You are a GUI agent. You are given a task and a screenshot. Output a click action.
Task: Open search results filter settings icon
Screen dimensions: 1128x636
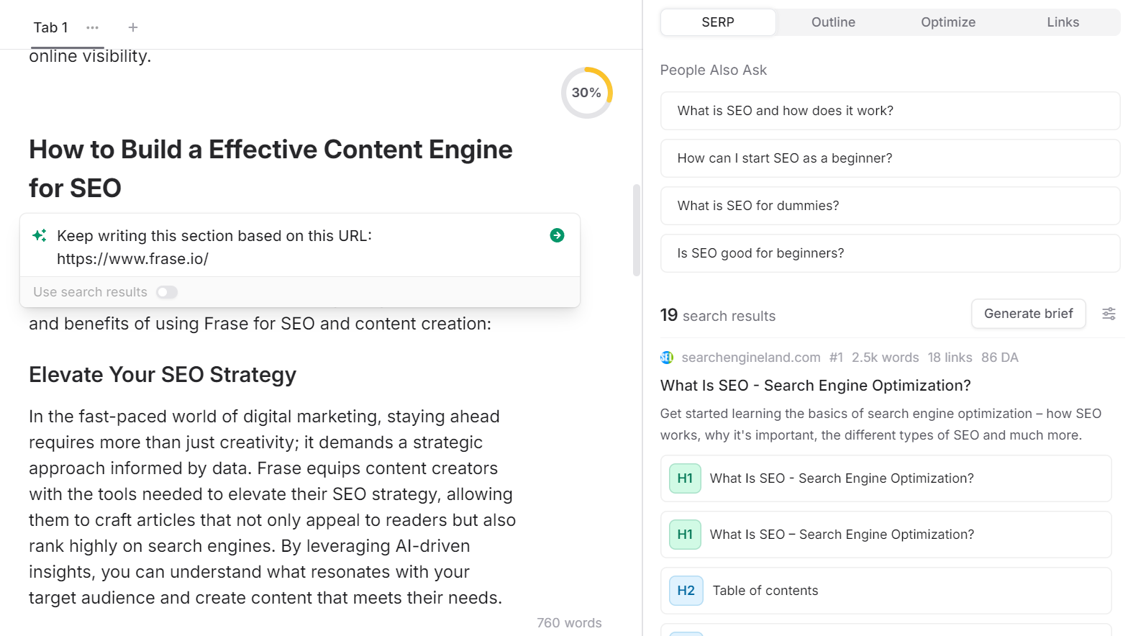1109,314
